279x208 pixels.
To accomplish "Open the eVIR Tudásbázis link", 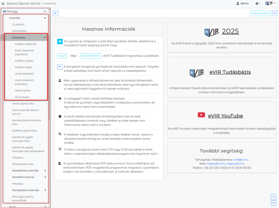I will [x=230, y=72].
